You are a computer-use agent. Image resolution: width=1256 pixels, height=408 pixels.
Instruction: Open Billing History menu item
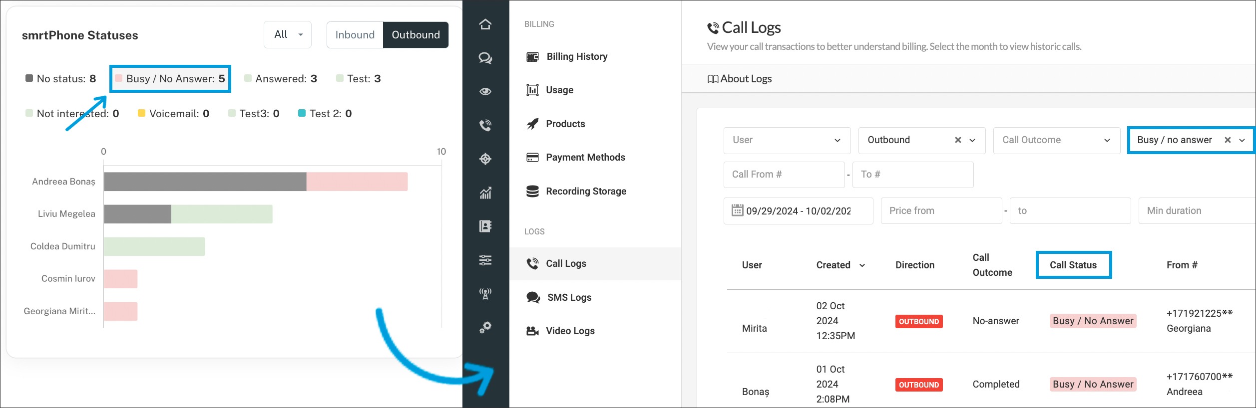click(576, 57)
